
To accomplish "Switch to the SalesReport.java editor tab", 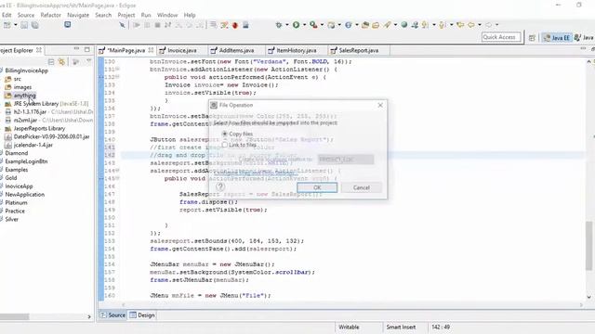I will tap(358, 50).
